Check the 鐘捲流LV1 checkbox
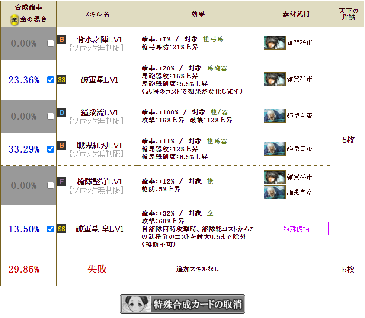 (51, 116)
